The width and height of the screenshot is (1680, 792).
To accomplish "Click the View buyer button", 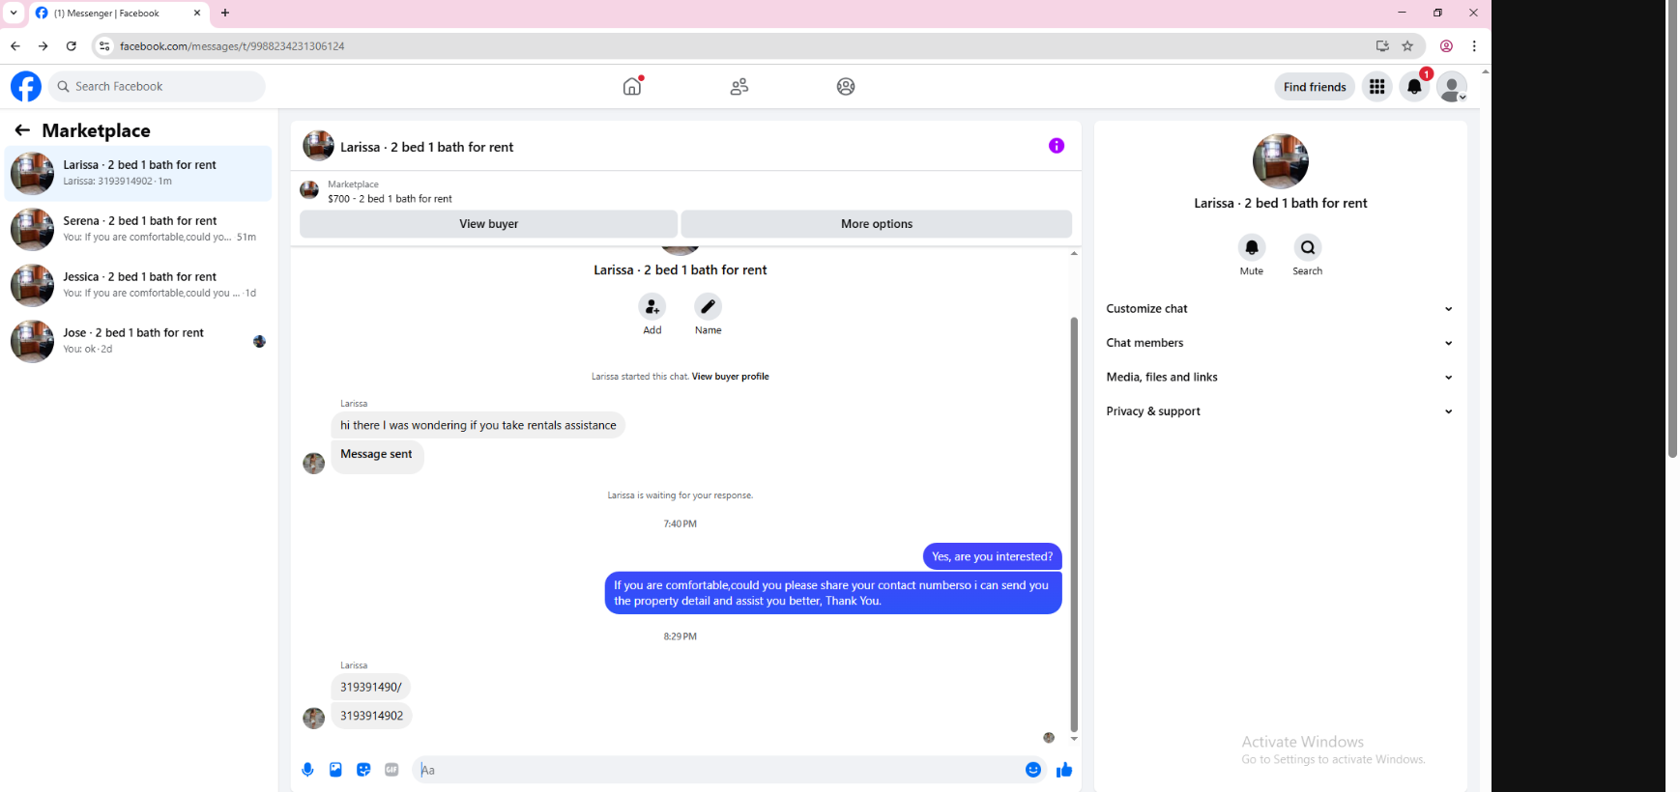I will [x=488, y=224].
